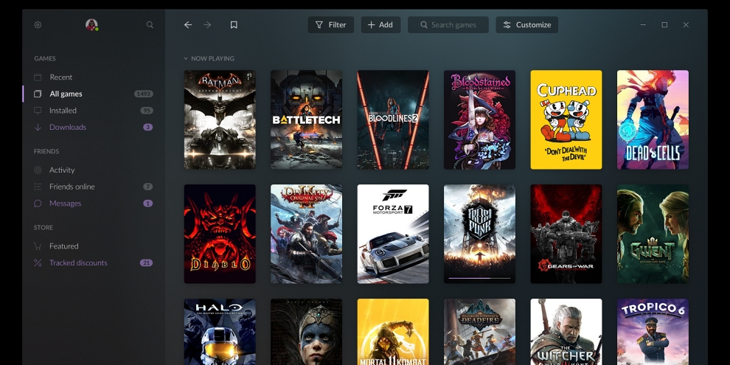The height and width of the screenshot is (365, 730).
Task: Open the Gwent game cover
Action: [653, 234]
